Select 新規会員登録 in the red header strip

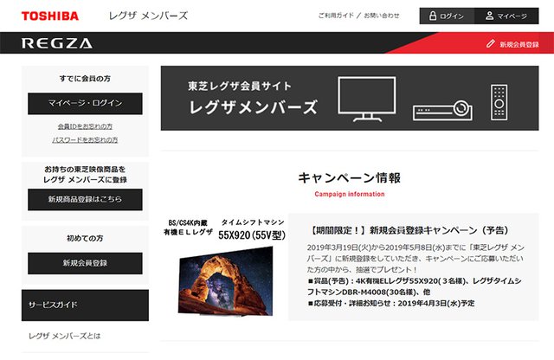(523, 43)
